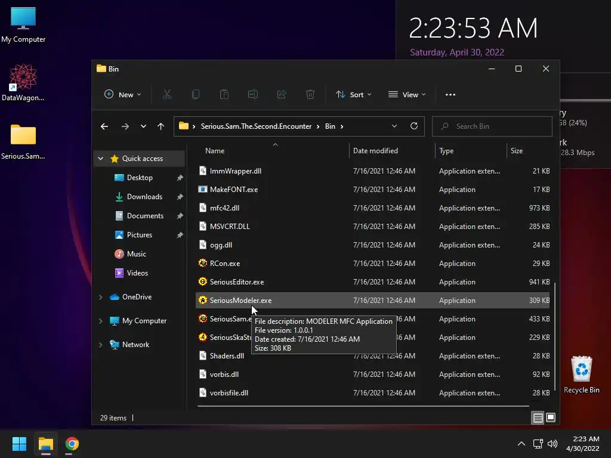The image size is (611, 458).
Task: Click Serious.Sam.The.Second.Encounter breadcrumb
Action: (x=256, y=126)
